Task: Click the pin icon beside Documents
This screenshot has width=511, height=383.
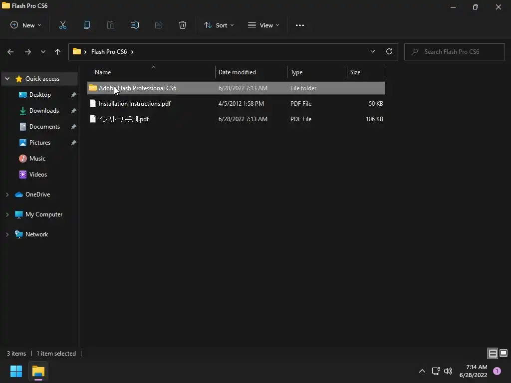Action: point(74,127)
